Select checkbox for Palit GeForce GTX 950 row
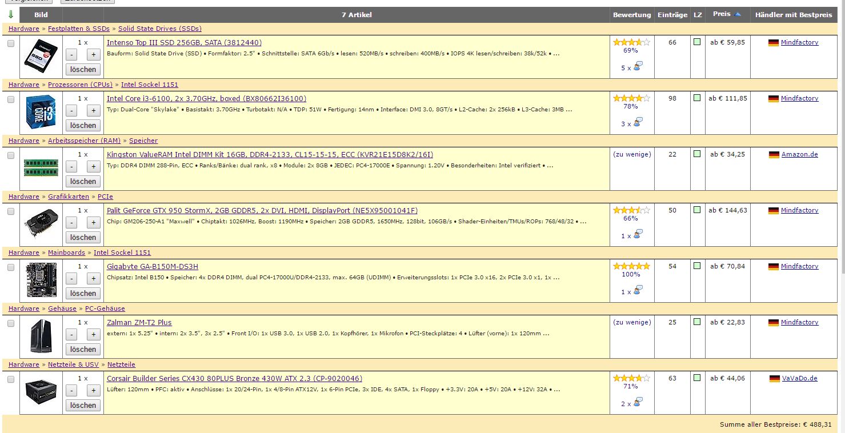Image resolution: width=845 pixels, height=433 pixels. click(x=11, y=211)
